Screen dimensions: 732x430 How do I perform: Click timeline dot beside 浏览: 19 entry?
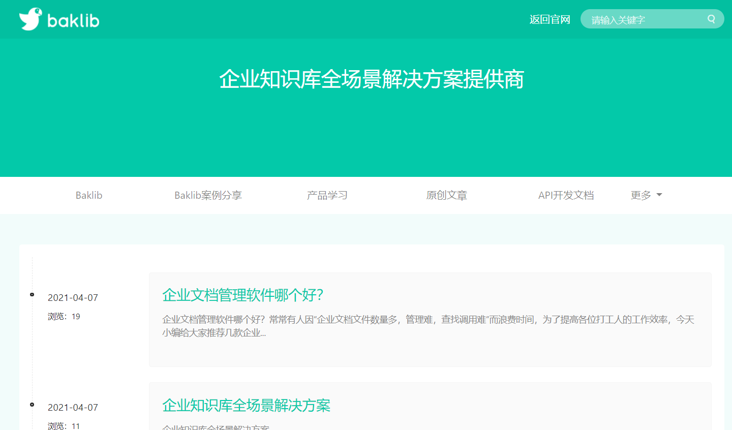click(32, 294)
